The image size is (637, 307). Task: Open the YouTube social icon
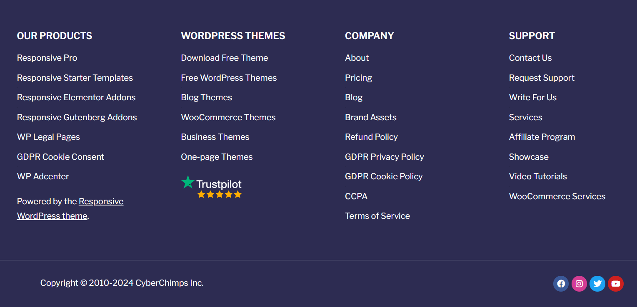pos(616,284)
